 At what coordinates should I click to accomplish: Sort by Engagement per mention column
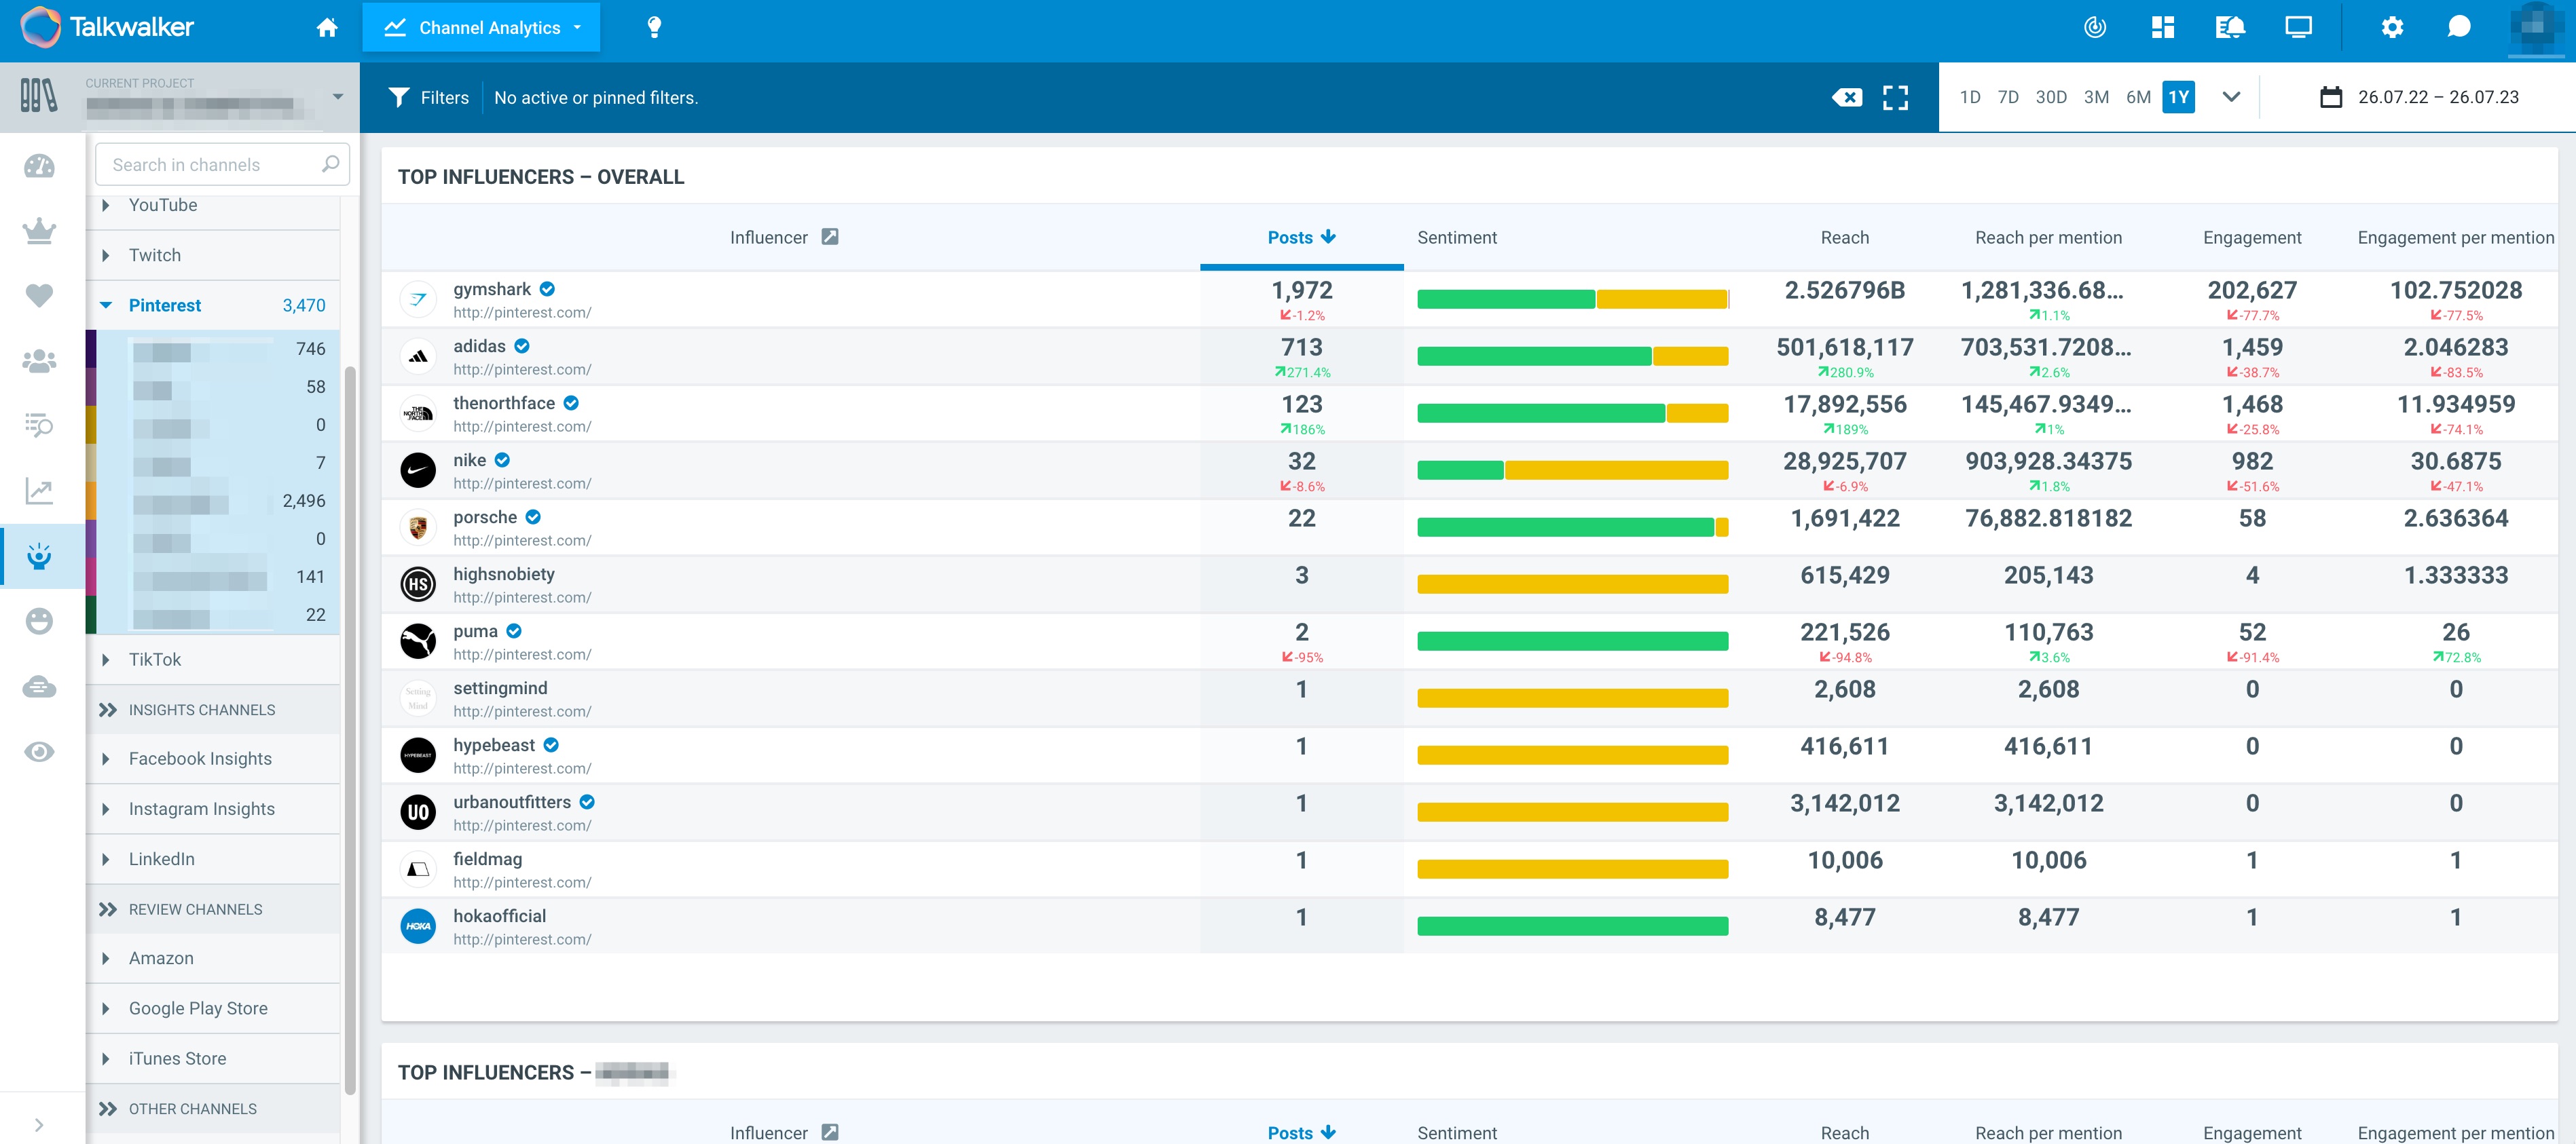click(x=2455, y=237)
